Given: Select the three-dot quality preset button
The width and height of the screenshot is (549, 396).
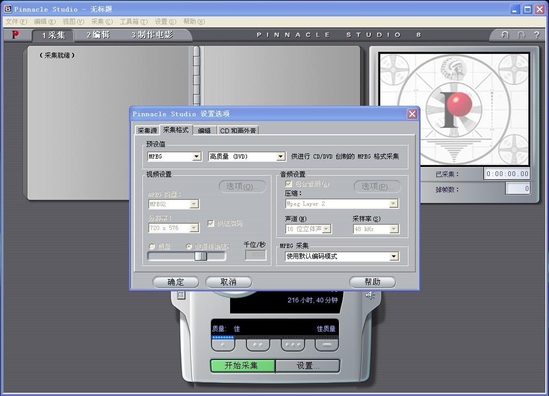Looking at the screenshot, I should [292, 345].
